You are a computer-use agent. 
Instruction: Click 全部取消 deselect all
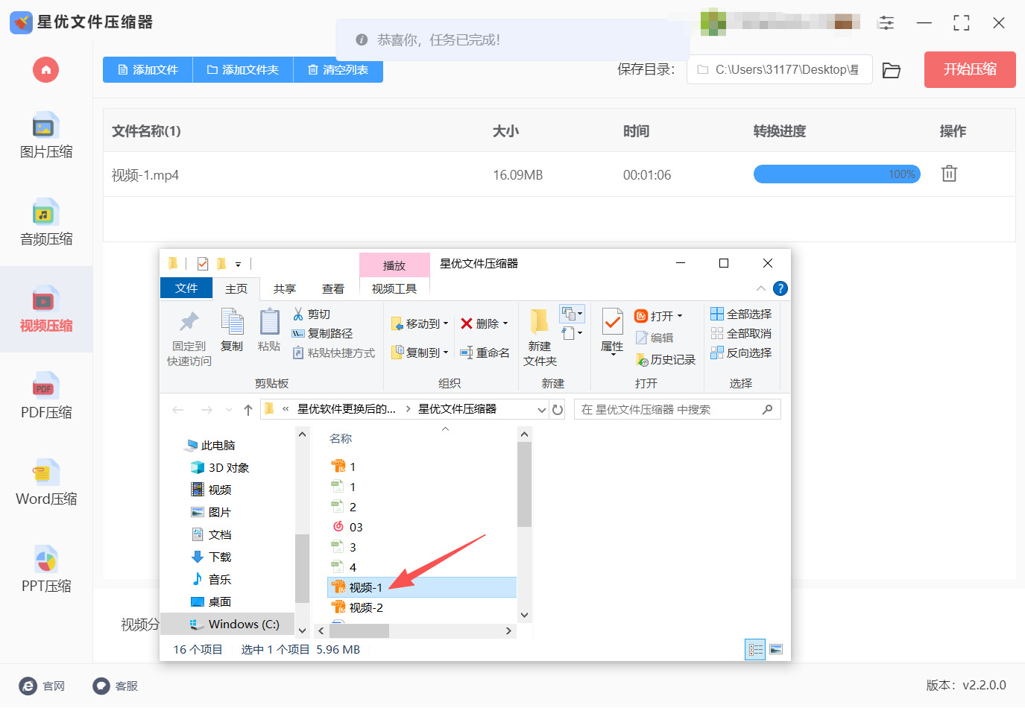(742, 334)
